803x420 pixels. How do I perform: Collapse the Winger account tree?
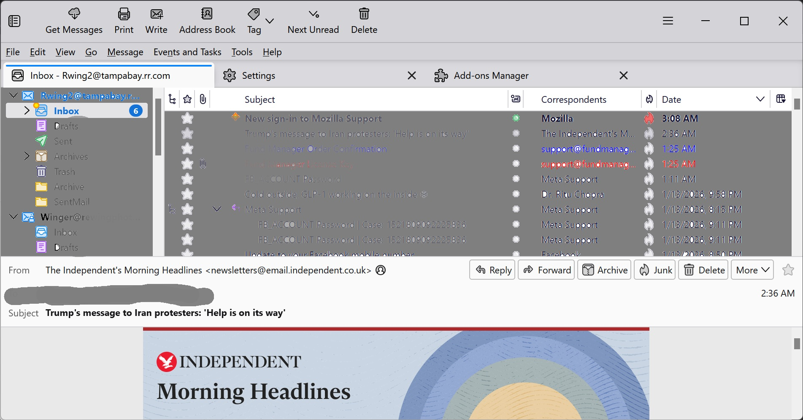(14, 217)
